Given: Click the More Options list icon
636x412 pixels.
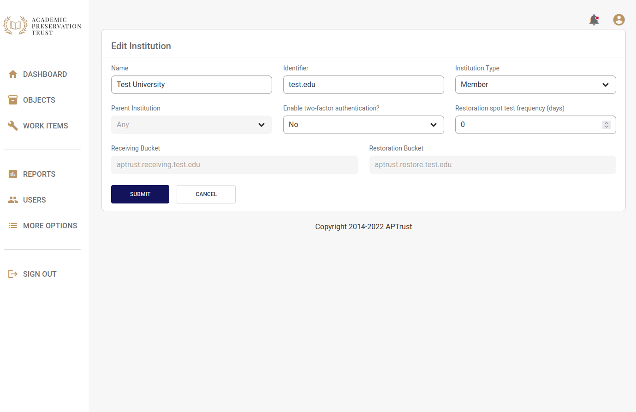Looking at the screenshot, I should (13, 226).
